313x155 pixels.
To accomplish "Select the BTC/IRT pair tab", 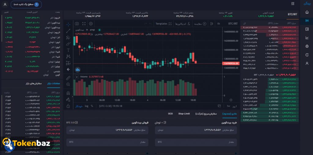I will tap(293, 15).
